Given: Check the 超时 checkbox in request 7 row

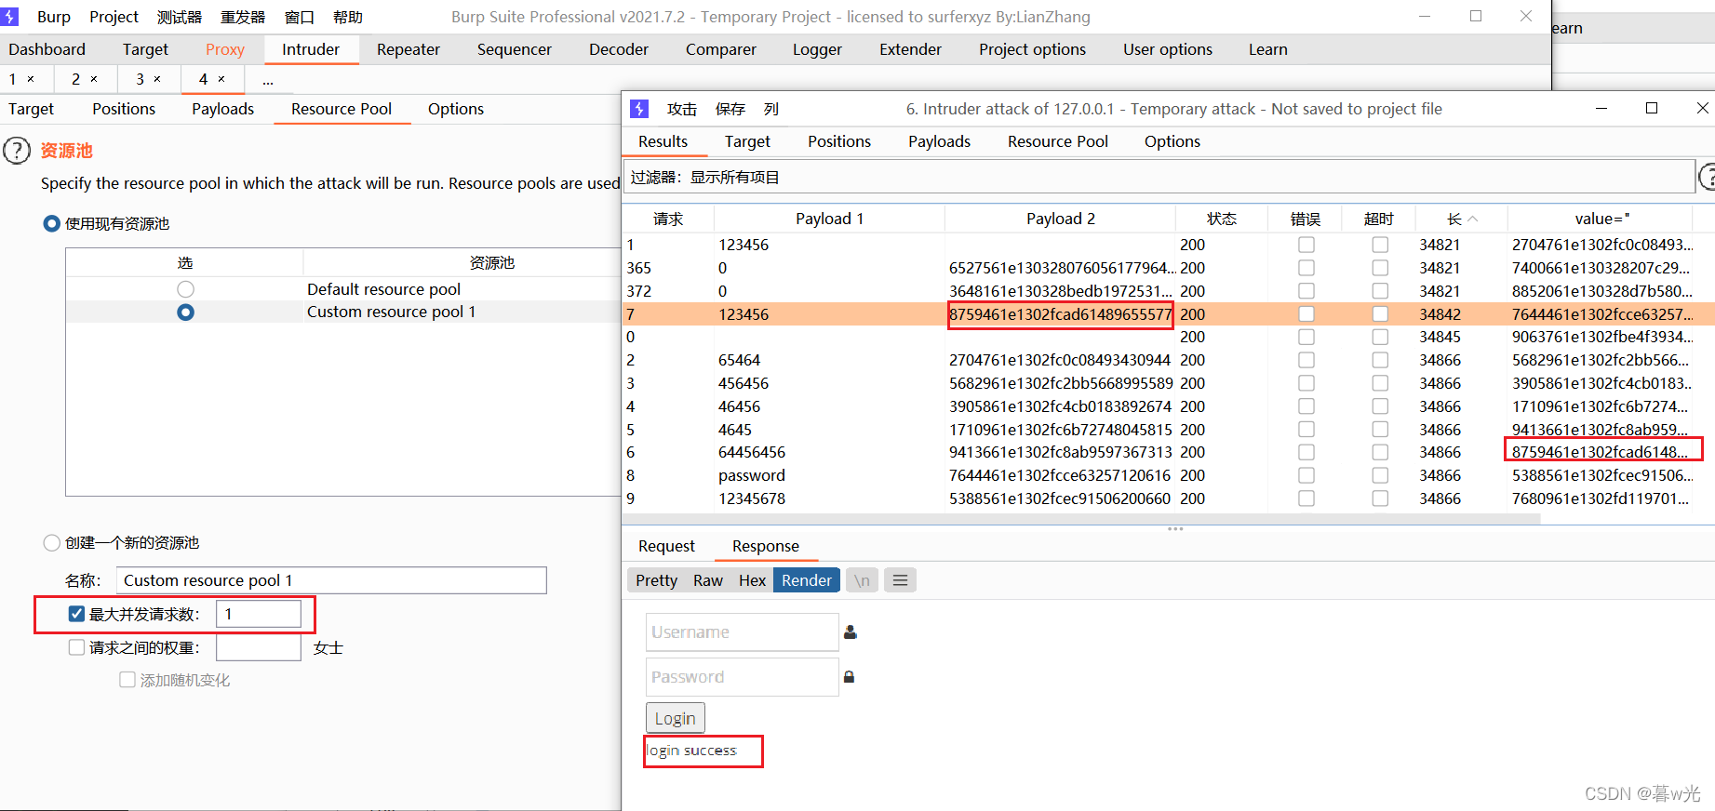Looking at the screenshot, I should tap(1380, 314).
